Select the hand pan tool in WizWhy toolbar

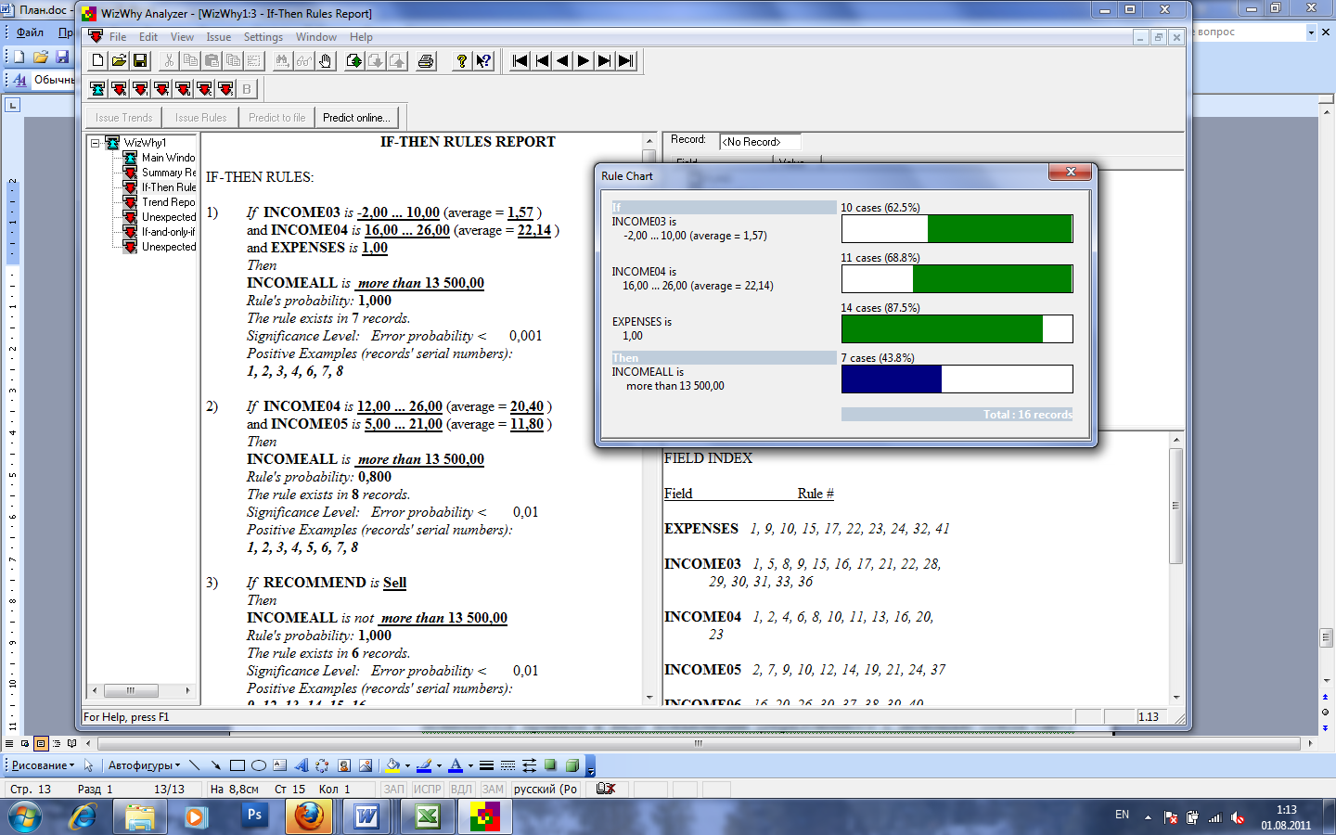click(x=326, y=61)
